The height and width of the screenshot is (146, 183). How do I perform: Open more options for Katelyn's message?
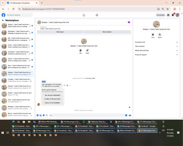pyautogui.click(x=70, y=85)
